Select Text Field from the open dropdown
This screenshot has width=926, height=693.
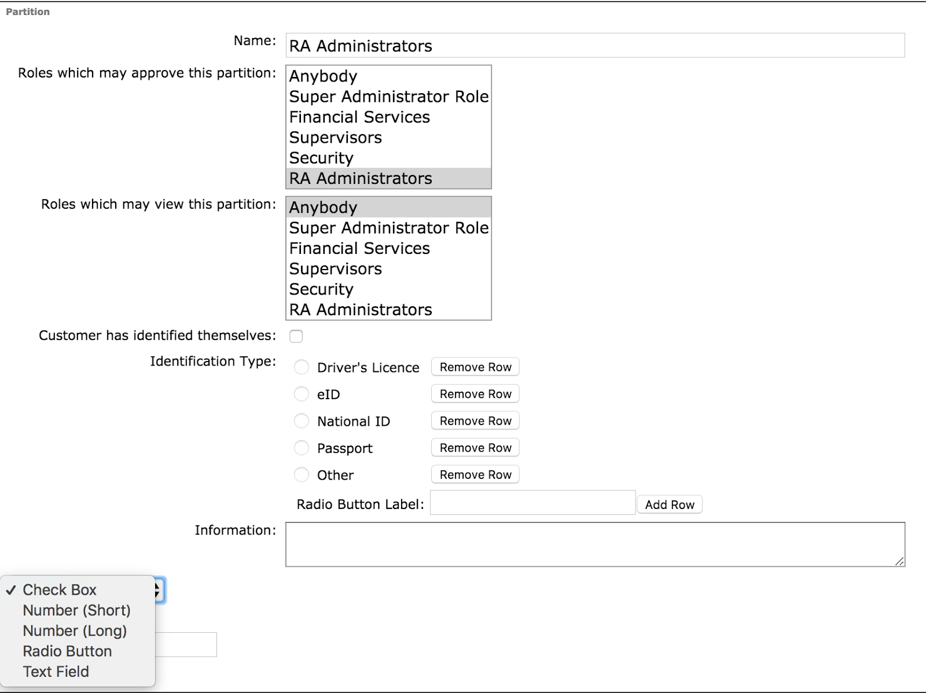(x=56, y=672)
